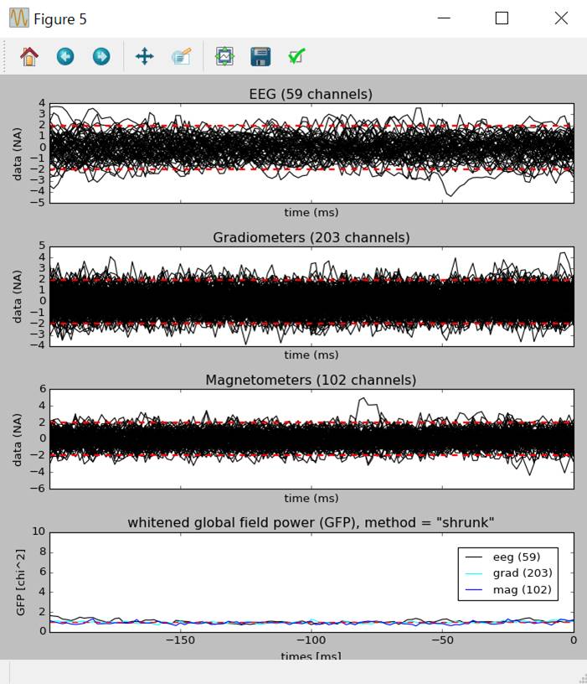Open the Configure subplots dialog

224,56
